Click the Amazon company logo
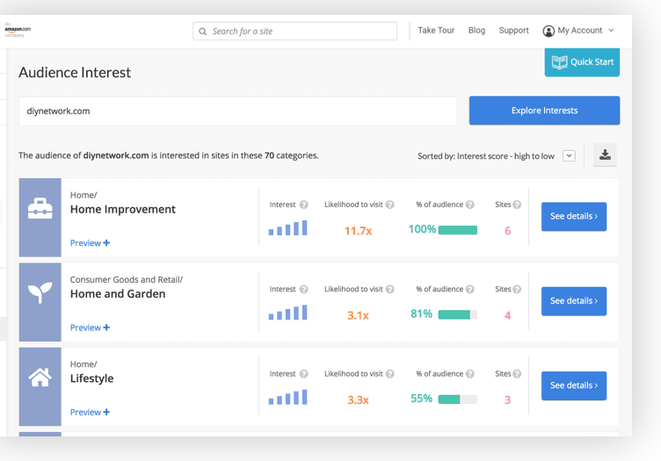The width and height of the screenshot is (661, 461). pyautogui.click(x=18, y=30)
